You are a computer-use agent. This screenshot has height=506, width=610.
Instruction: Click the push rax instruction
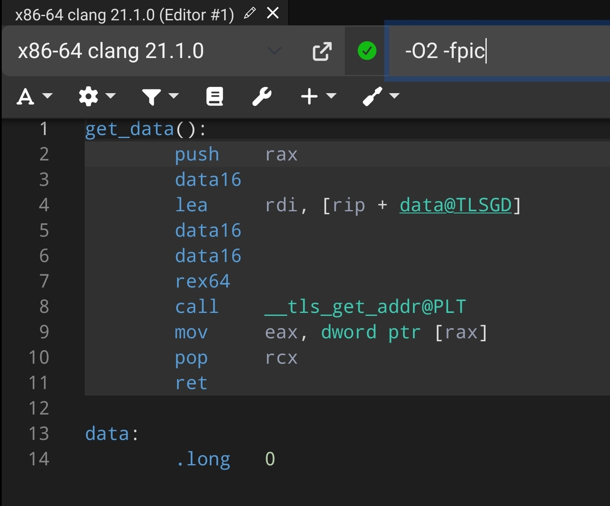(236, 155)
